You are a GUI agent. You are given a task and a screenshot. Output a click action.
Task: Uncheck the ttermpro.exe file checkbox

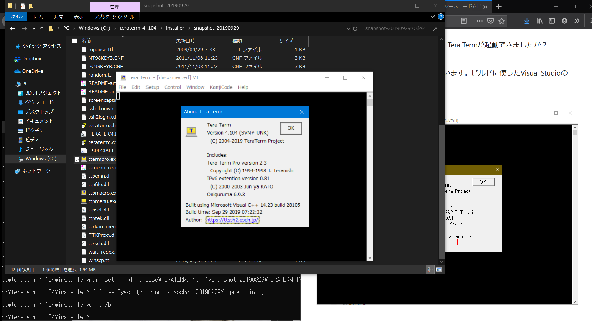(x=77, y=159)
